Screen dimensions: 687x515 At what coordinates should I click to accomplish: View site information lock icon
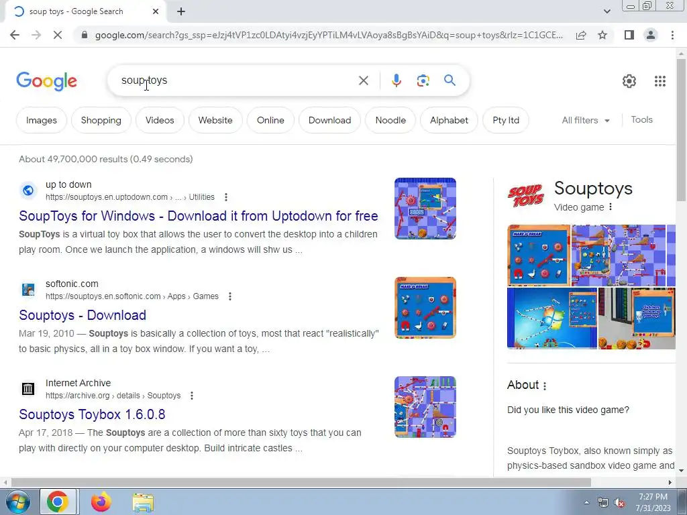point(85,35)
